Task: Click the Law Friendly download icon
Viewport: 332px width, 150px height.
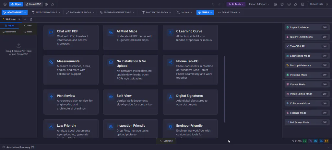Action: coord(51,127)
